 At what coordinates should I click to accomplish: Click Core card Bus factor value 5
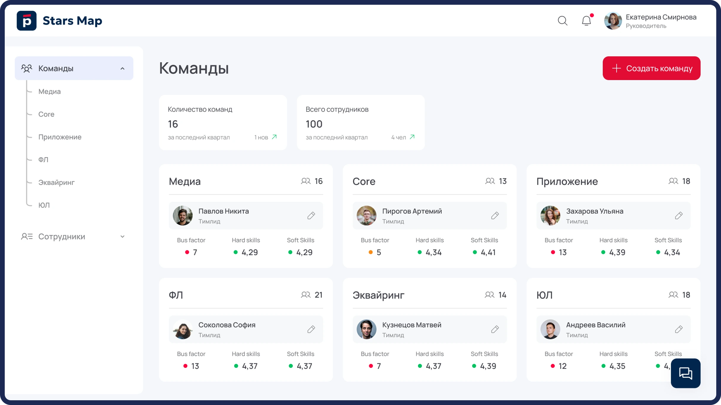pyautogui.click(x=379, y=252)
